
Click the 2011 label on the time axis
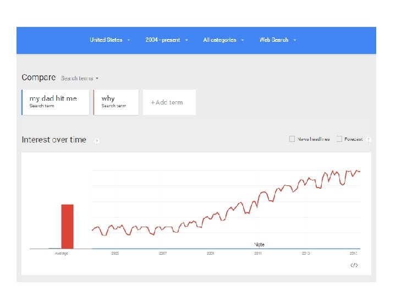click(258, 254)
